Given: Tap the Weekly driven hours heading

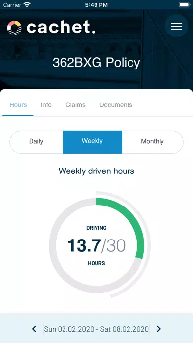Looking at the screenshot, I should pos(96,171).
